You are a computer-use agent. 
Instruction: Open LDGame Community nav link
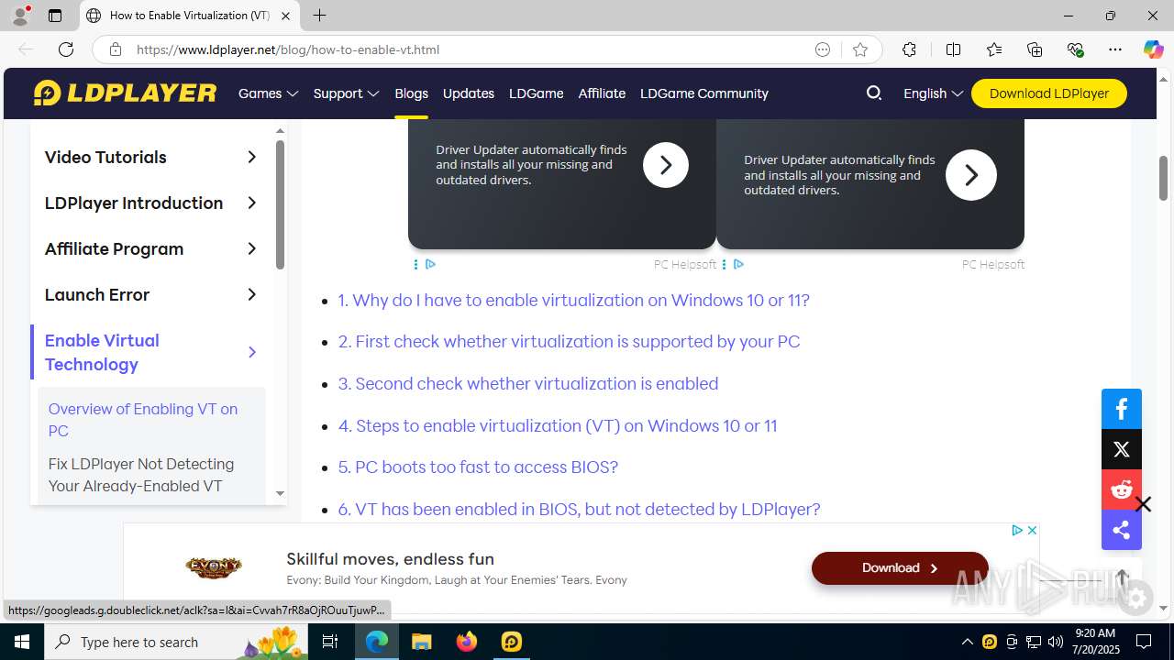point(704,93)
